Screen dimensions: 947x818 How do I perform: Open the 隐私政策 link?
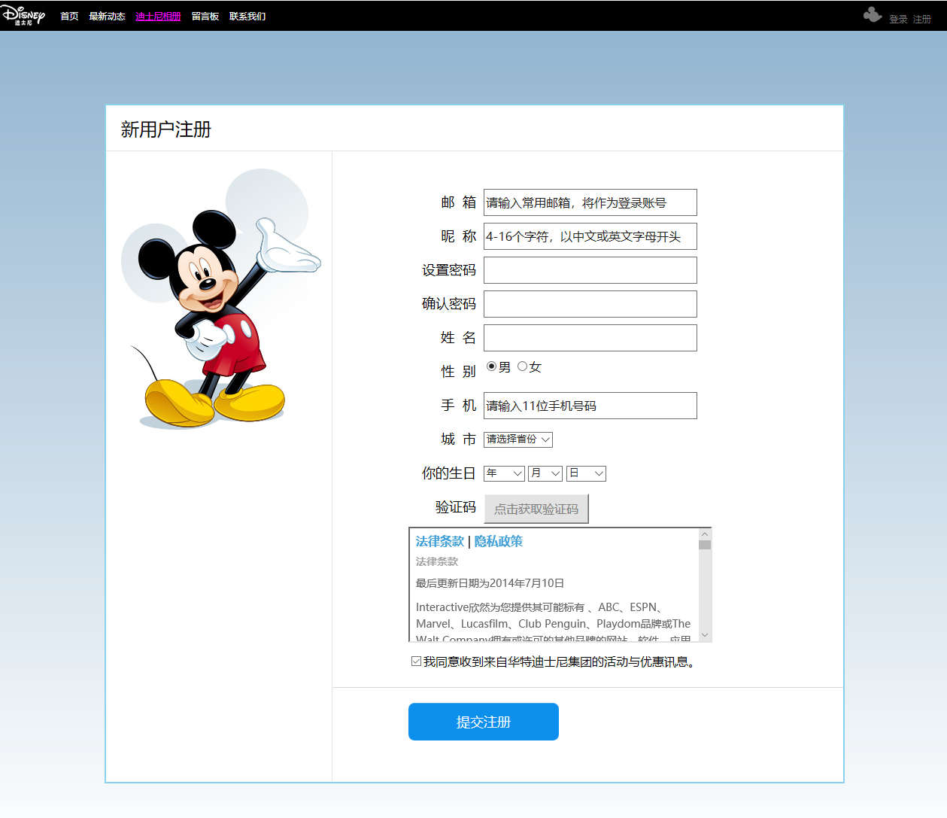coord(498,541)
